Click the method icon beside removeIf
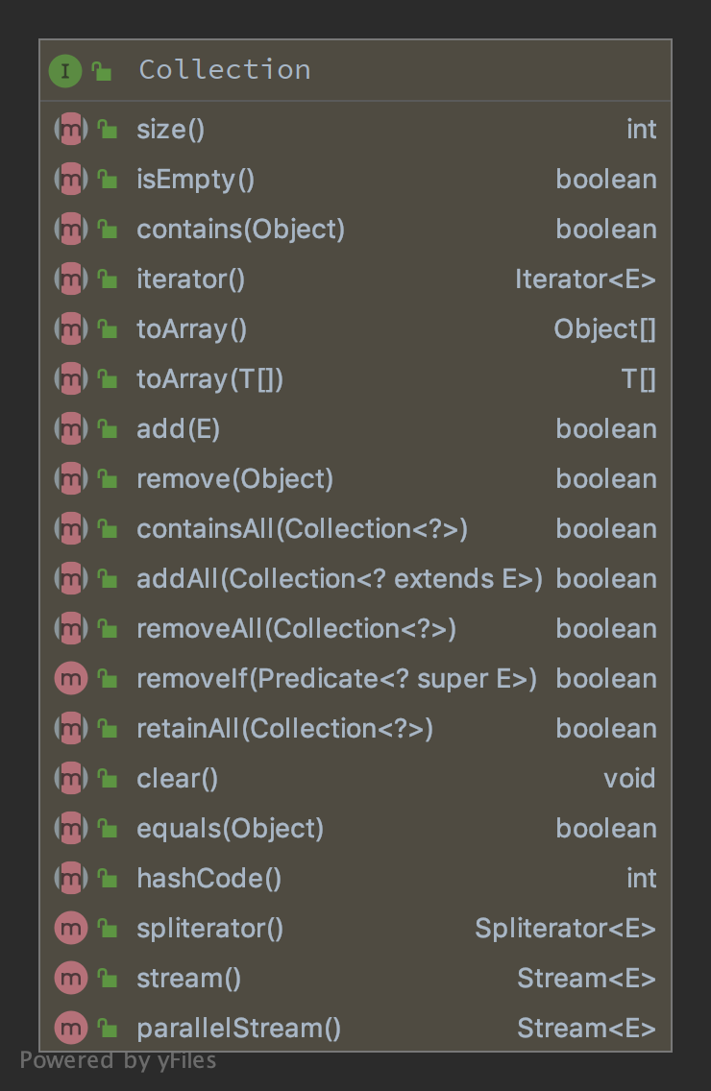The height and width of the screenshot is (1091, 711). click(x=70, y=679)
